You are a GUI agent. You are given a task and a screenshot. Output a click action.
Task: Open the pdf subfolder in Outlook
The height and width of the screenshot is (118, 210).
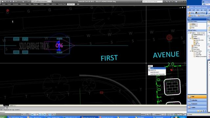[x=196, y=44]
